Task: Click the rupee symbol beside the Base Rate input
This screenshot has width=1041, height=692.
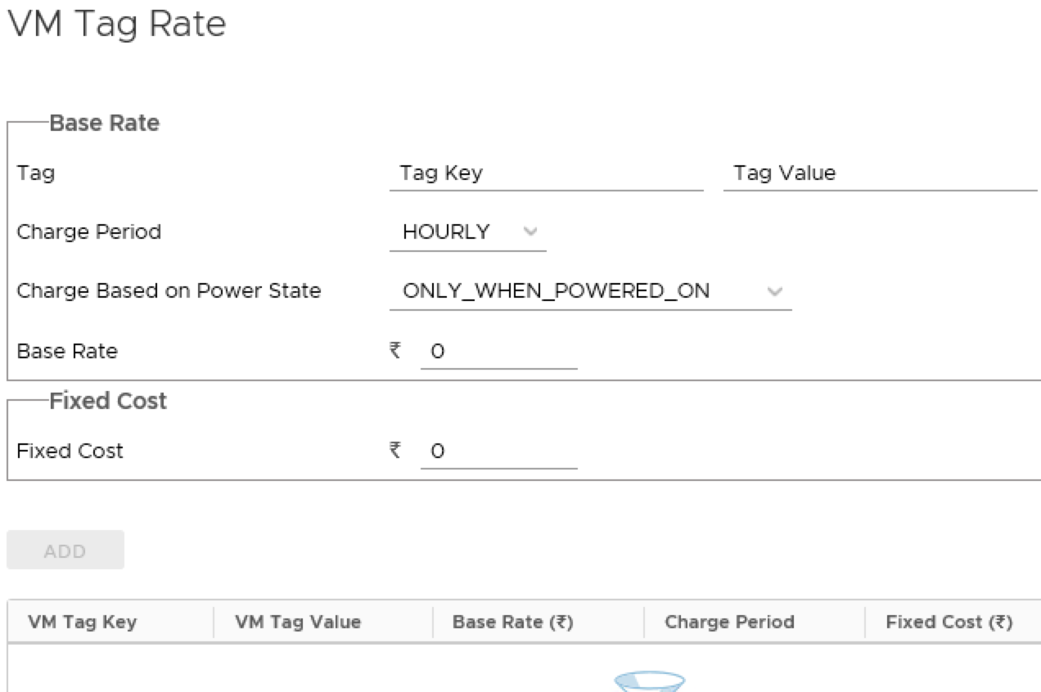Action: tap(396, 351)
